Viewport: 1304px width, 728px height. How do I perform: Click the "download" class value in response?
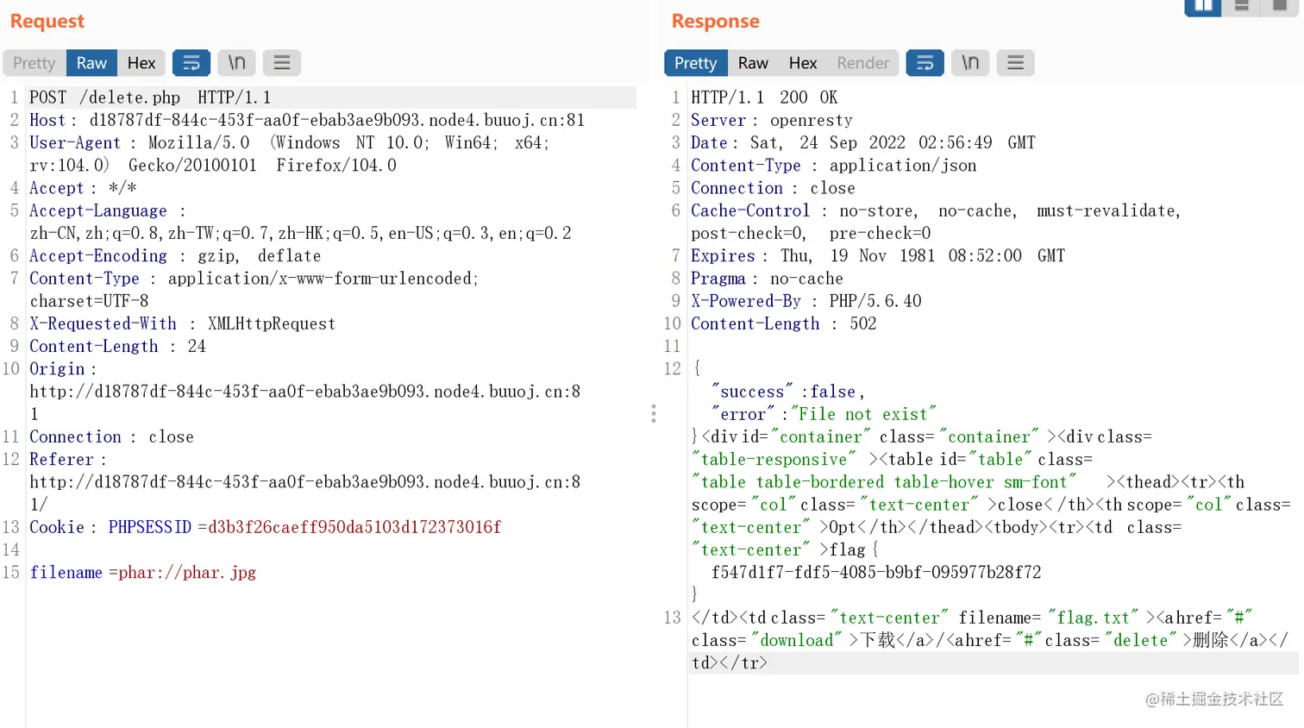tap(796, 640)
